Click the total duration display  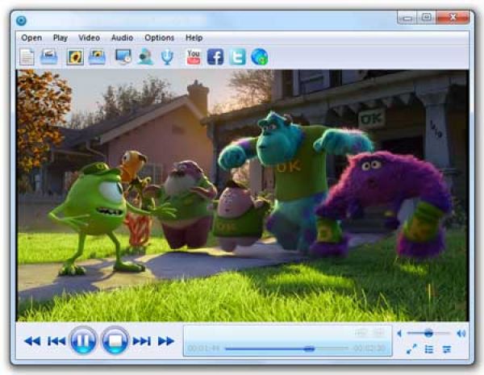369,348
